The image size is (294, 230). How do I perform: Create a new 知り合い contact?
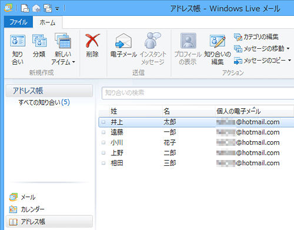coord(18,49)
